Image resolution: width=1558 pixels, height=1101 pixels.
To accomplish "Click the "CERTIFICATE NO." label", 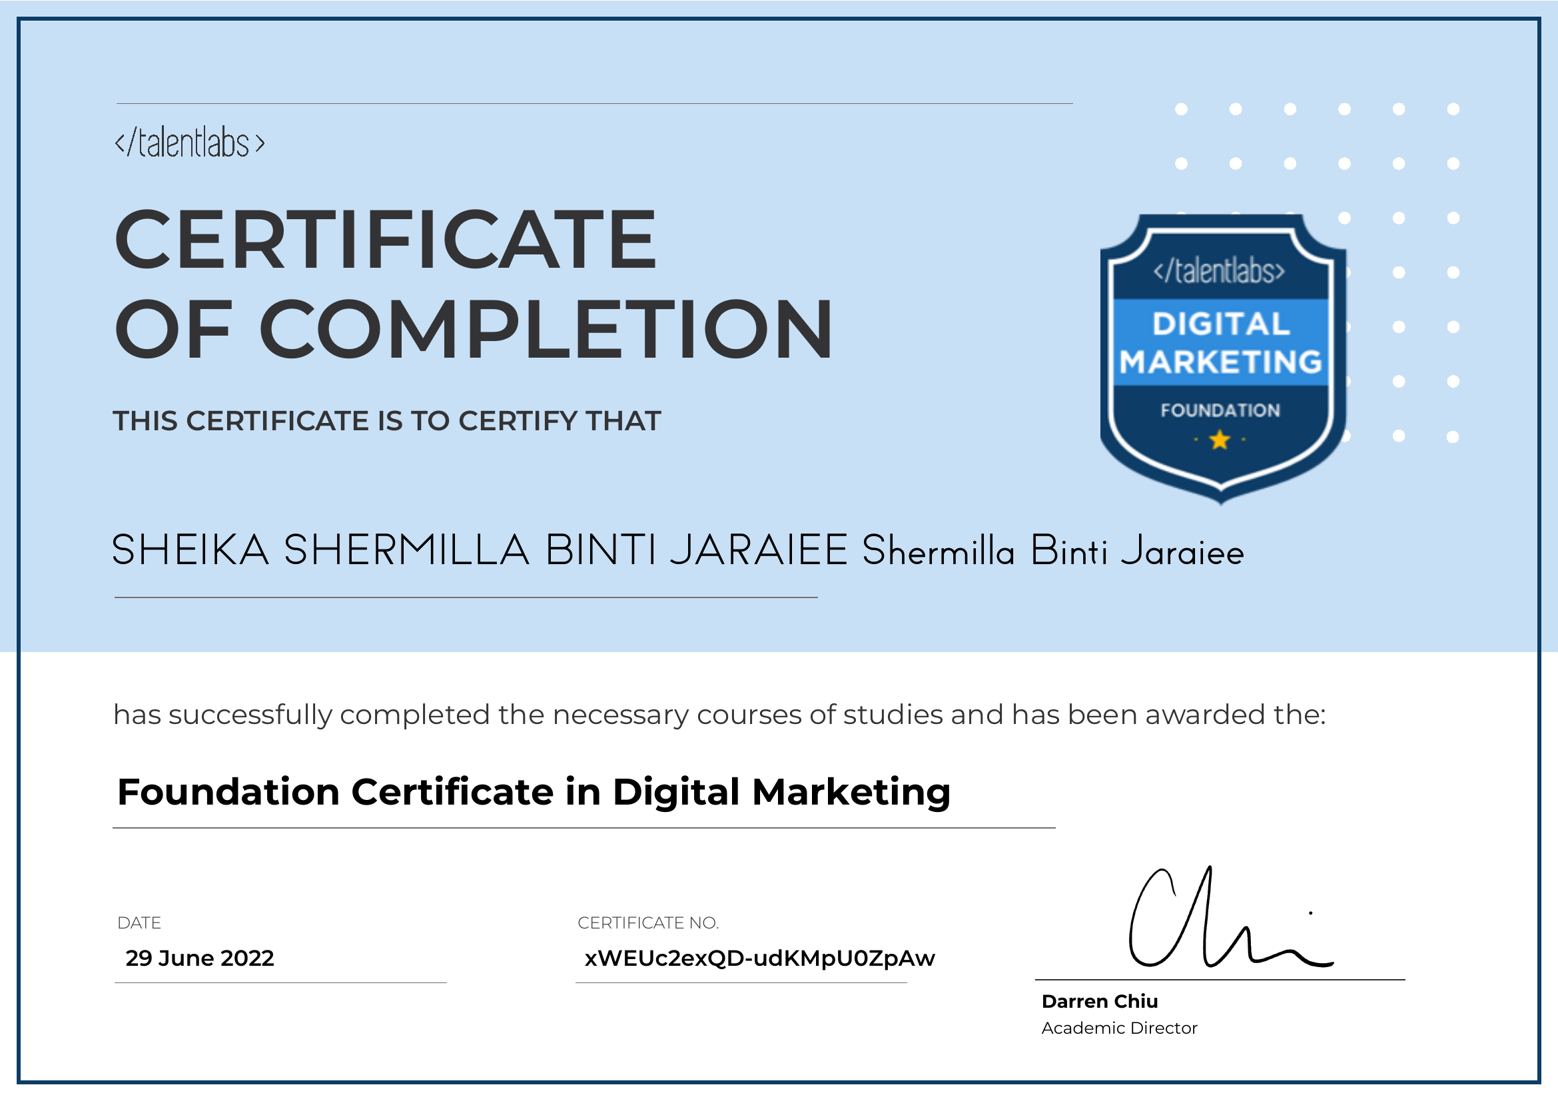I will coord(648,922).
